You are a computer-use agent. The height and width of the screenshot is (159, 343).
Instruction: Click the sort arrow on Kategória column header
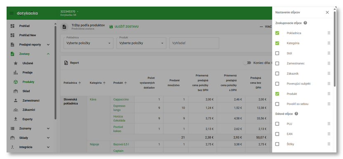pos(104,83)
